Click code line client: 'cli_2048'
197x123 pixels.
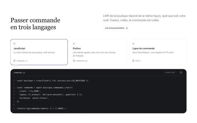[x=30, y=91]
